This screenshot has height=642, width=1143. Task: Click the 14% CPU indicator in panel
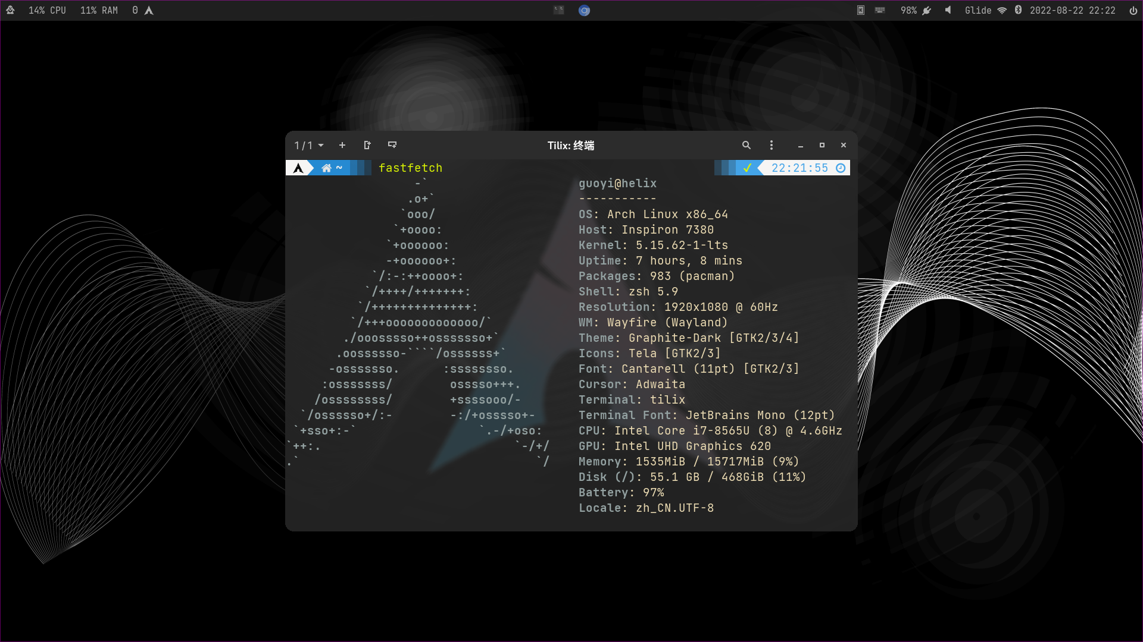(x=47, y=11)
